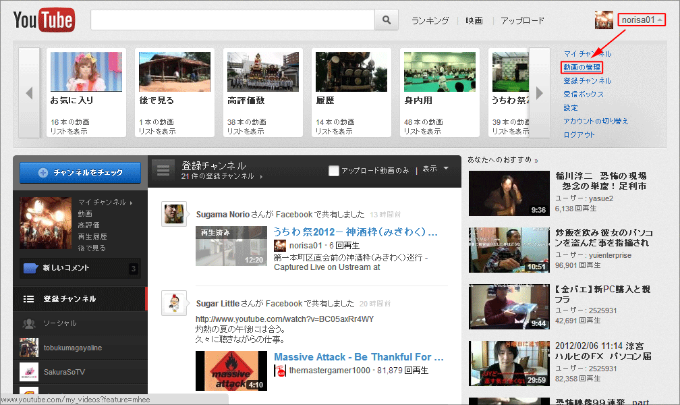Open お気に入り playlist thumbnail
Screen dimensions: 680x405
click(x=86, y=72)
